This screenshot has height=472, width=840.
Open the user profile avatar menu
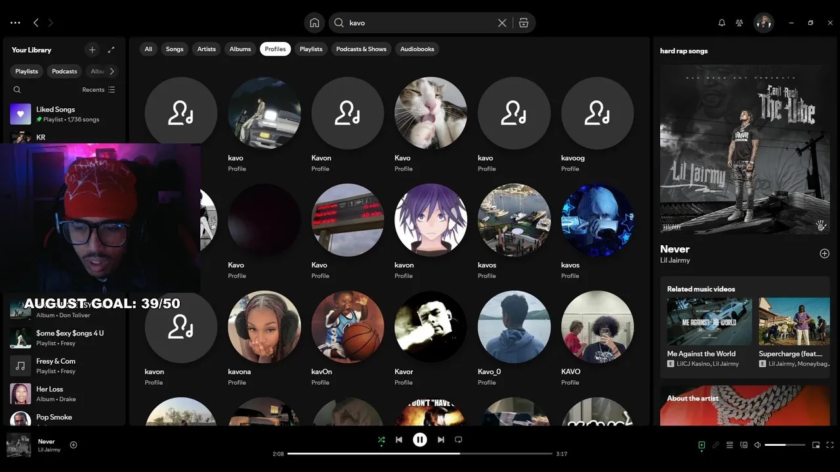coord(764,23)
